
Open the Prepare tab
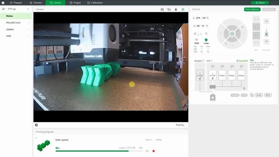(16, 3)
